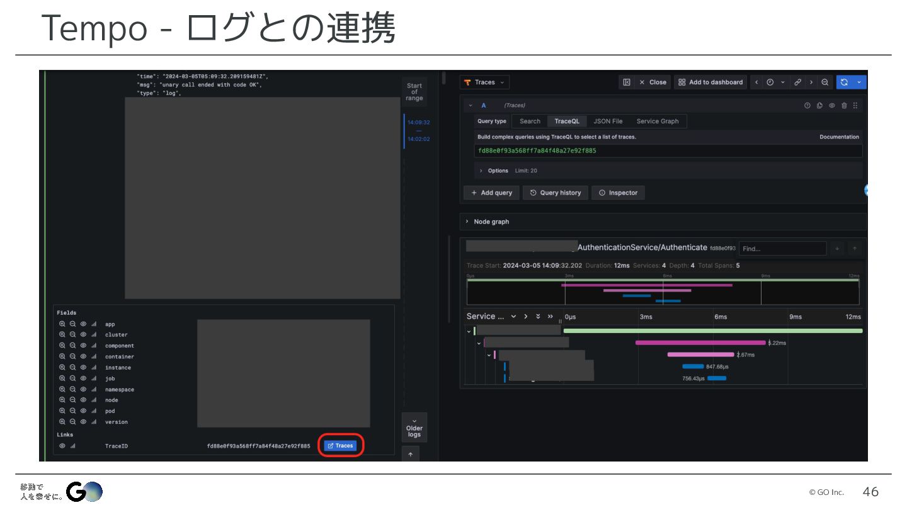
Task: Select the TraceQL query type tab
Action: [567, 122]
